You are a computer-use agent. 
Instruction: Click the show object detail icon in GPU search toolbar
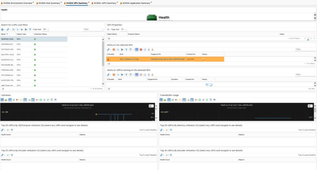click(13, 29)
